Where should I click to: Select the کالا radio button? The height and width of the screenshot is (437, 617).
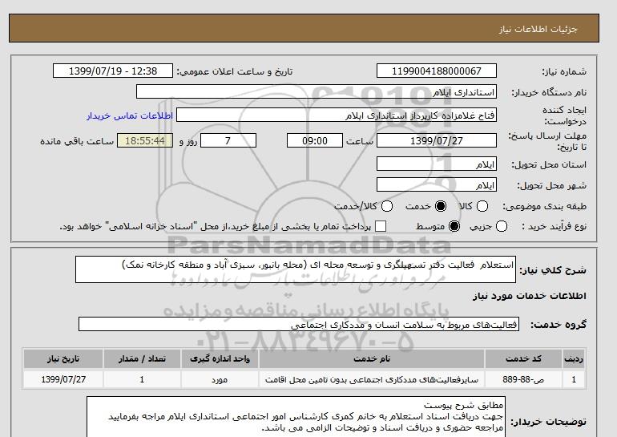point(482,206)
